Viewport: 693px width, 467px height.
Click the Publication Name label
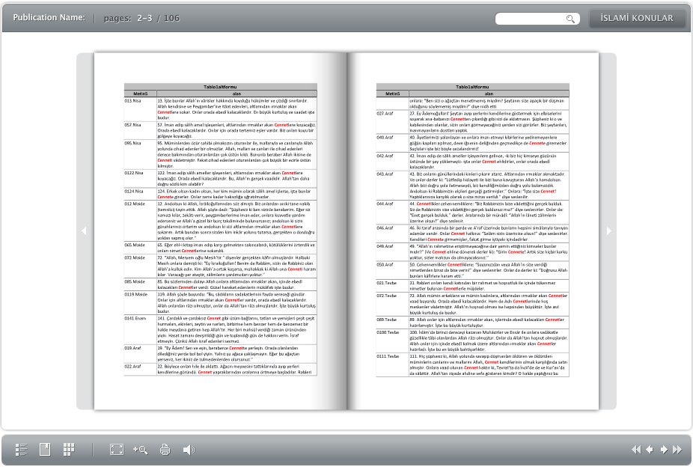coord(49,17)
